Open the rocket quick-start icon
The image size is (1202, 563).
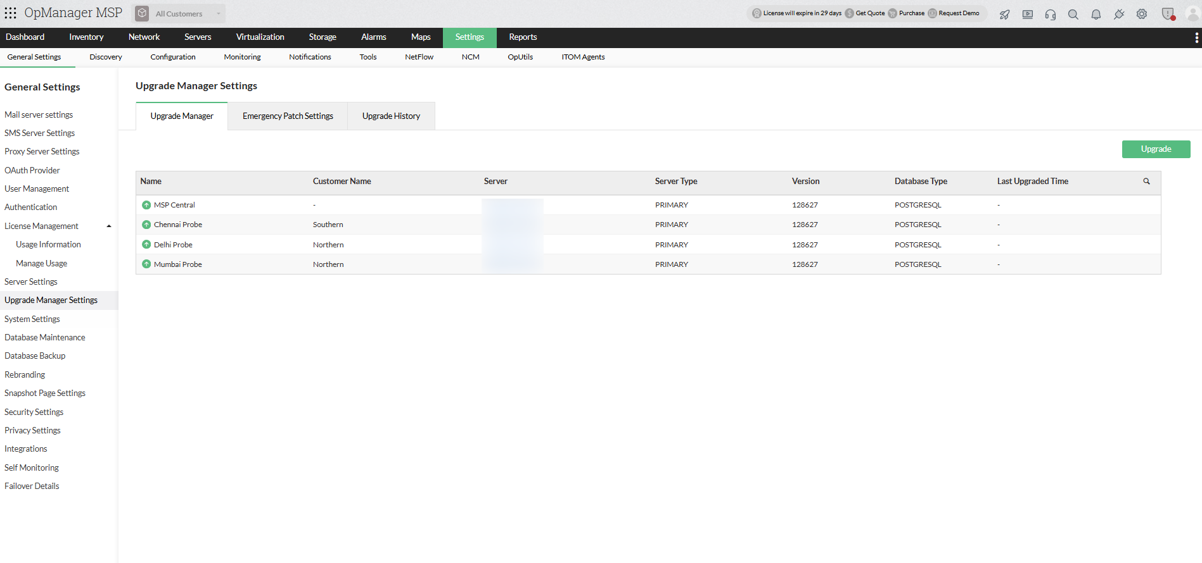pos(1005,14)
